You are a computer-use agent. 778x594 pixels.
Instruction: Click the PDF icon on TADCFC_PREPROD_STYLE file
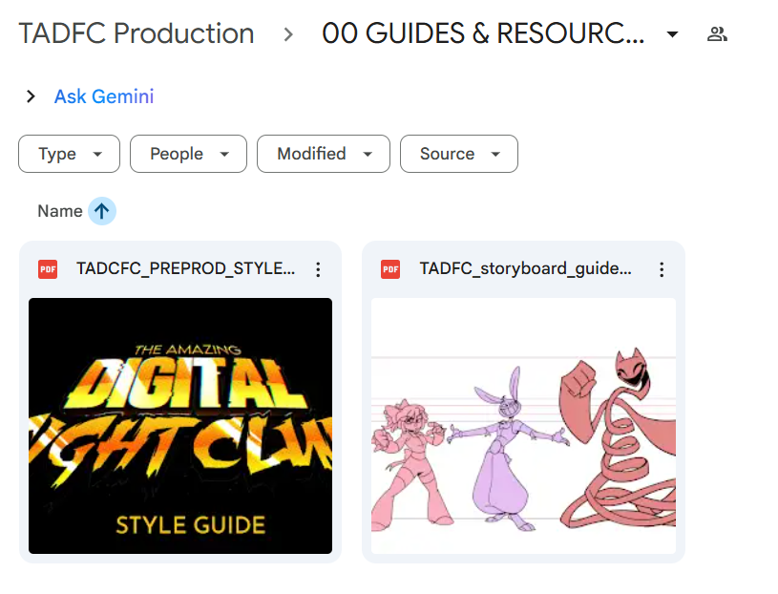pyautogui.click(x=47, y=268)
